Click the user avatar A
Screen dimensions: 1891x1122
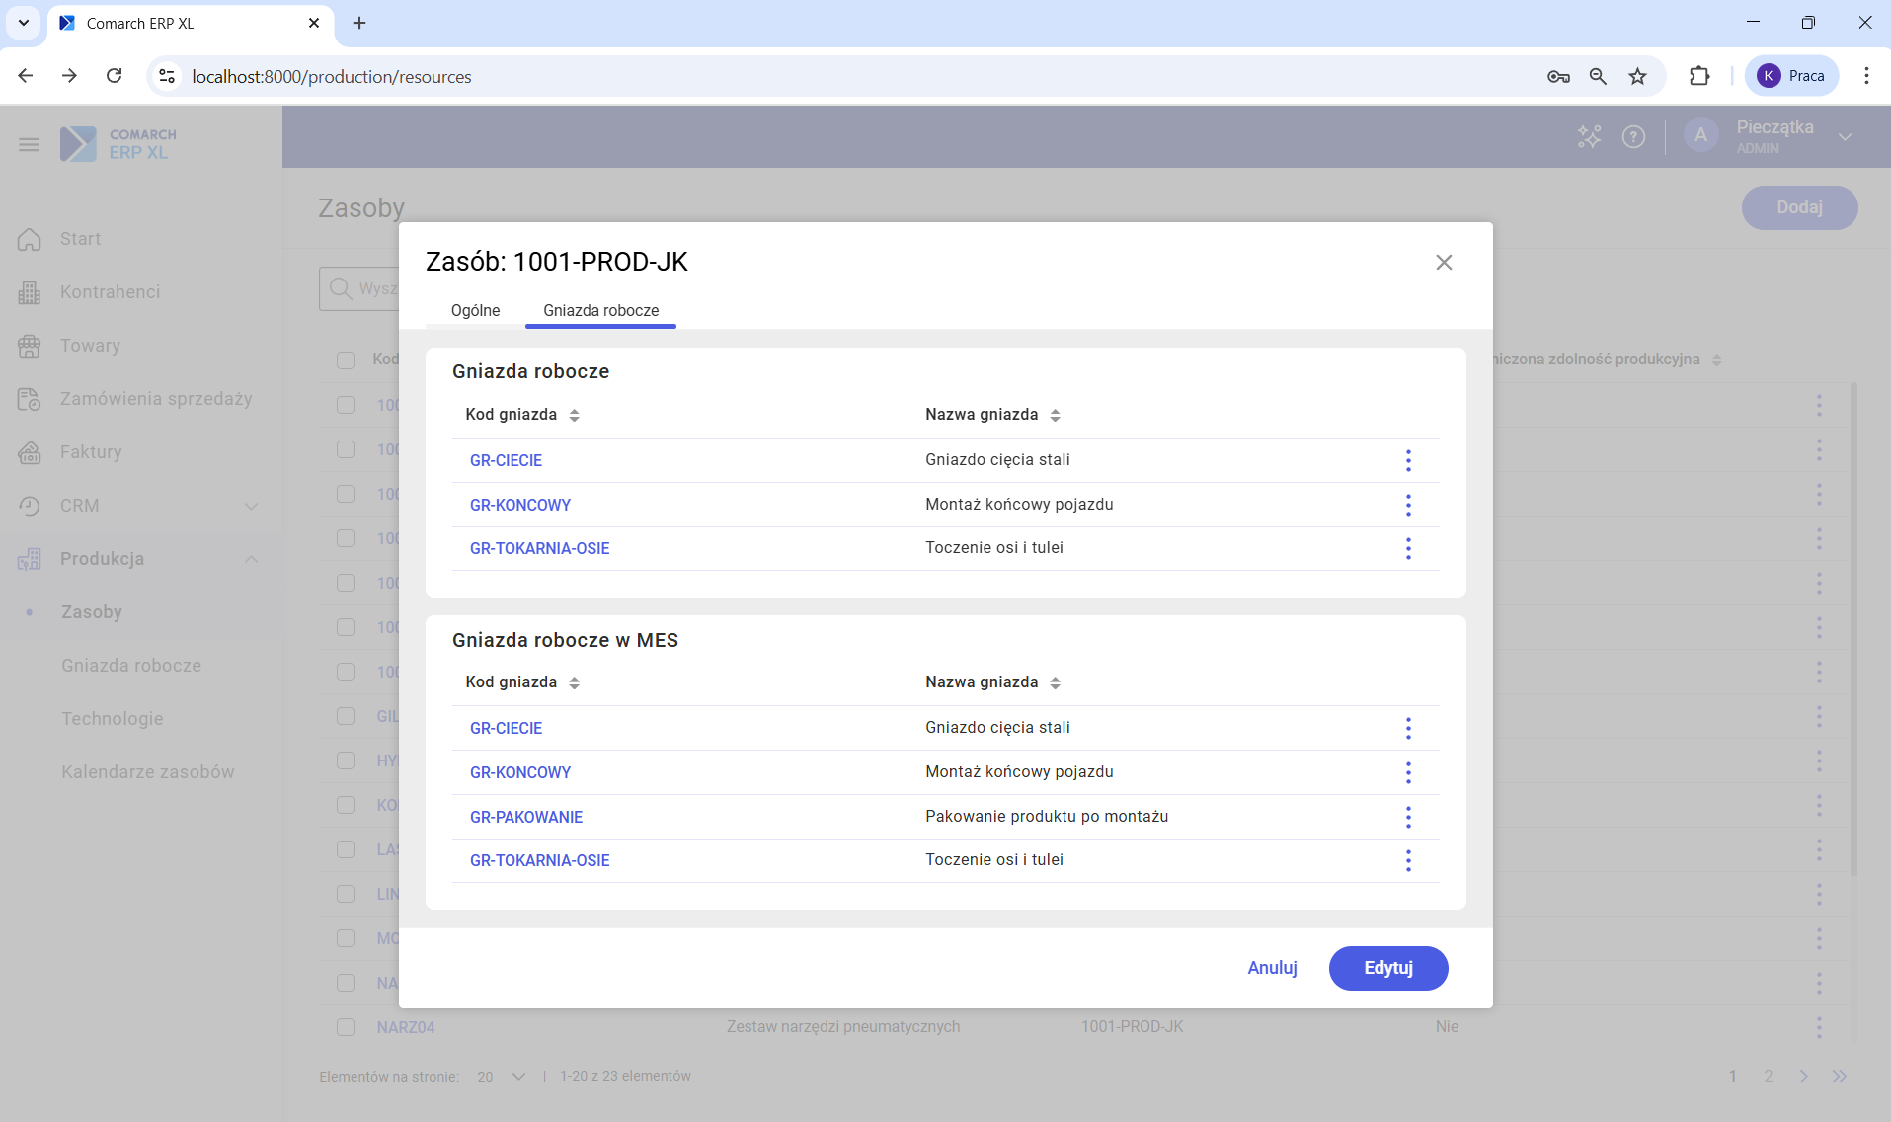tap(1700, 136)
